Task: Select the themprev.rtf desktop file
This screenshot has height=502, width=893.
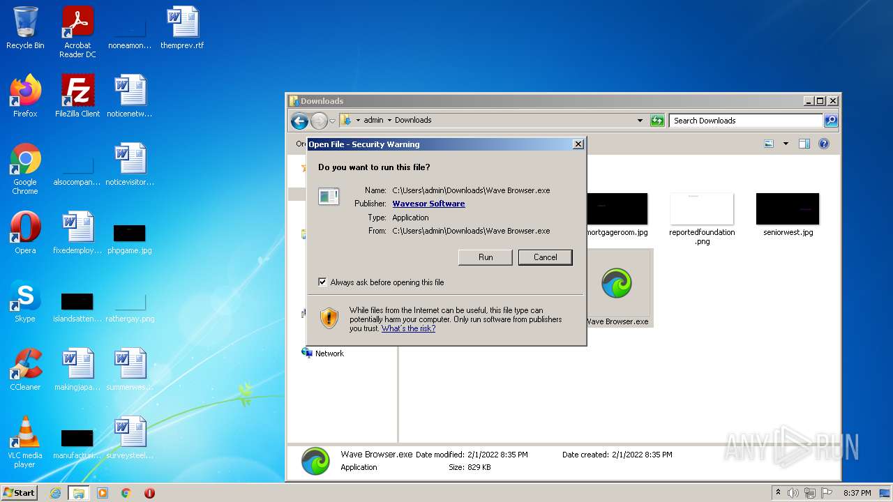Action: pos(182,28)
